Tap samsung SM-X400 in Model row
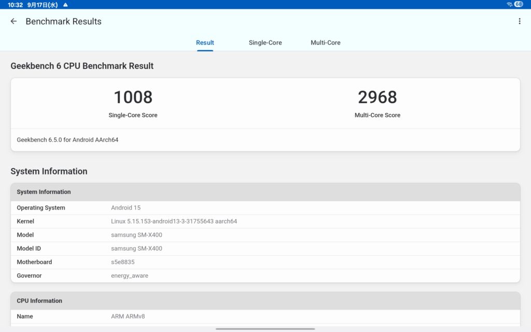This screenshot has height=332, width=531. pyautogui.click(x=136, y=235)
